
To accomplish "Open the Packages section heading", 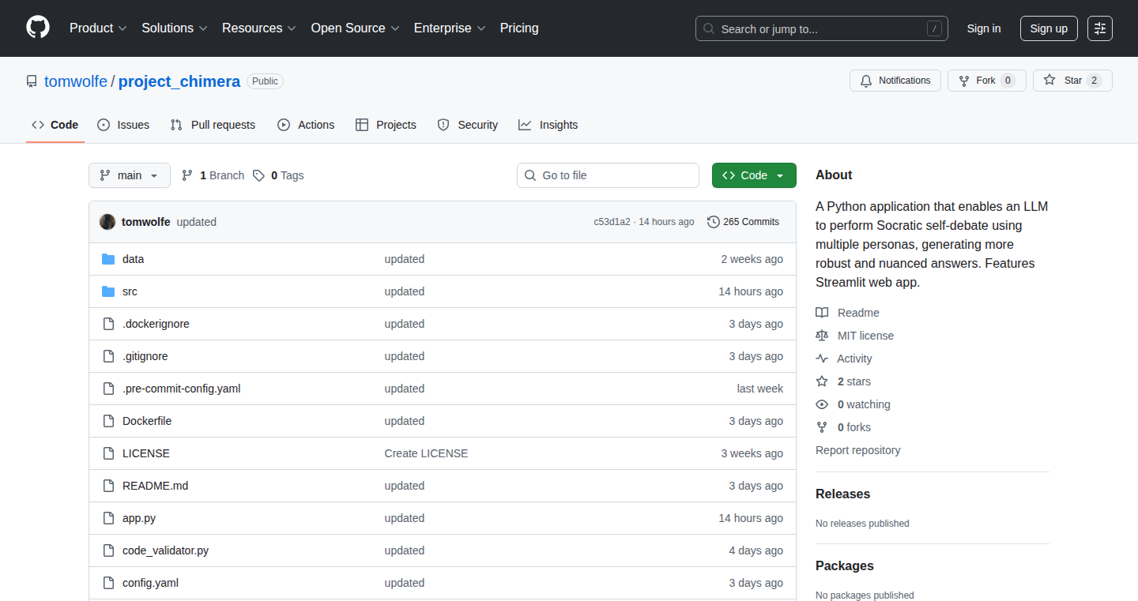I will pyautogui.click(x=845, y=565).
